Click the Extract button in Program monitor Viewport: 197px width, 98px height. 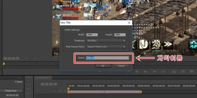(183, 72)
